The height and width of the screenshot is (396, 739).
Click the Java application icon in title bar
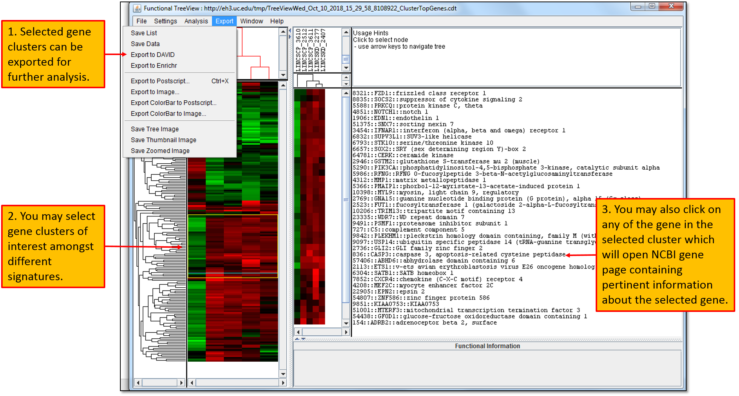click(137, 8)
